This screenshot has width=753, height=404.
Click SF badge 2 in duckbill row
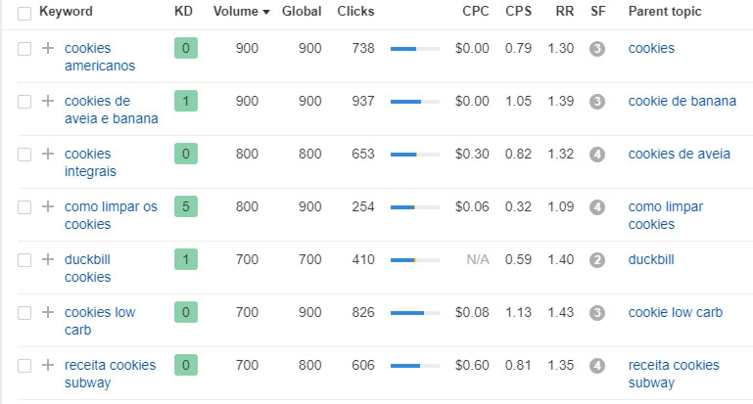point(597,259)
